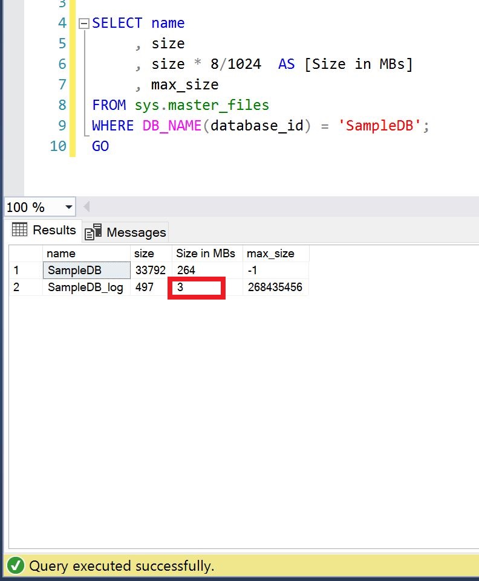This screenshot has width=479, height=581.
Task: Click the horizontal scrollbar left arrow
Action: (x=86, y=207)
